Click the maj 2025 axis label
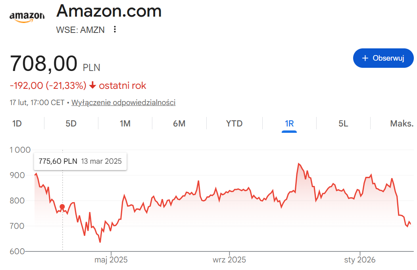The height and width of the screenshot is (270, 417). (x=111, y=260)
